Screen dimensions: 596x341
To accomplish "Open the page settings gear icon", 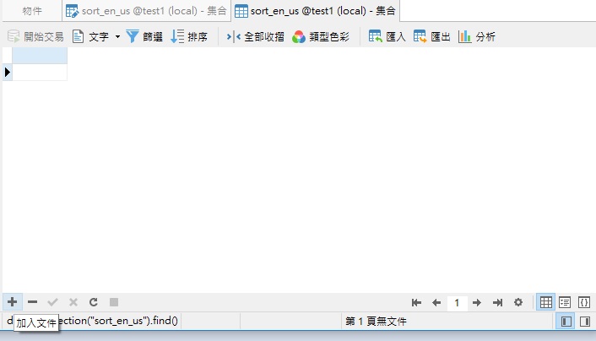I will coord(517,302).
